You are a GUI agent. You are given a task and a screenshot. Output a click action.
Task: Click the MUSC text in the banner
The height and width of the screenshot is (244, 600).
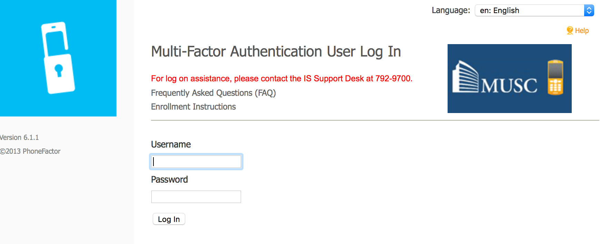(x=509, y=85)
